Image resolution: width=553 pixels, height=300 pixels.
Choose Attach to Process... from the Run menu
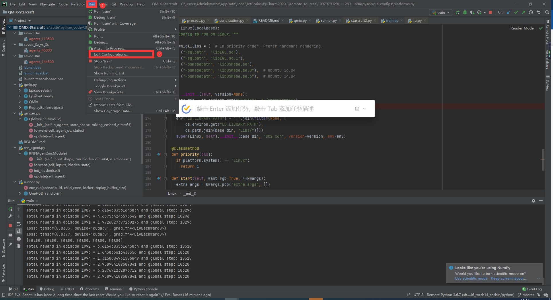133,48
